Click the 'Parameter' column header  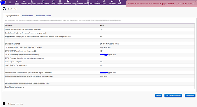pyautogui.click(x=9, y=25)
